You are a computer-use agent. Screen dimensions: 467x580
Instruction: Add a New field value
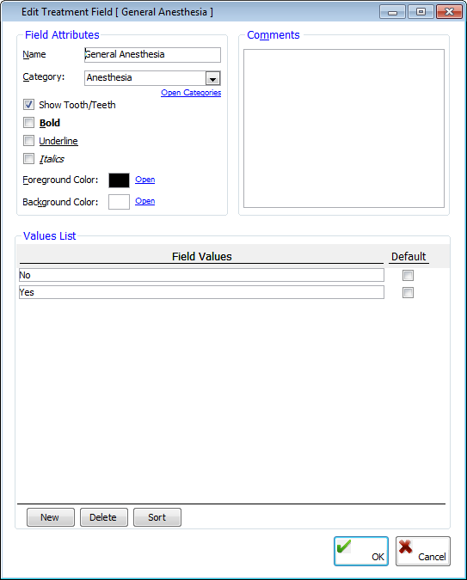click(51, 517)
